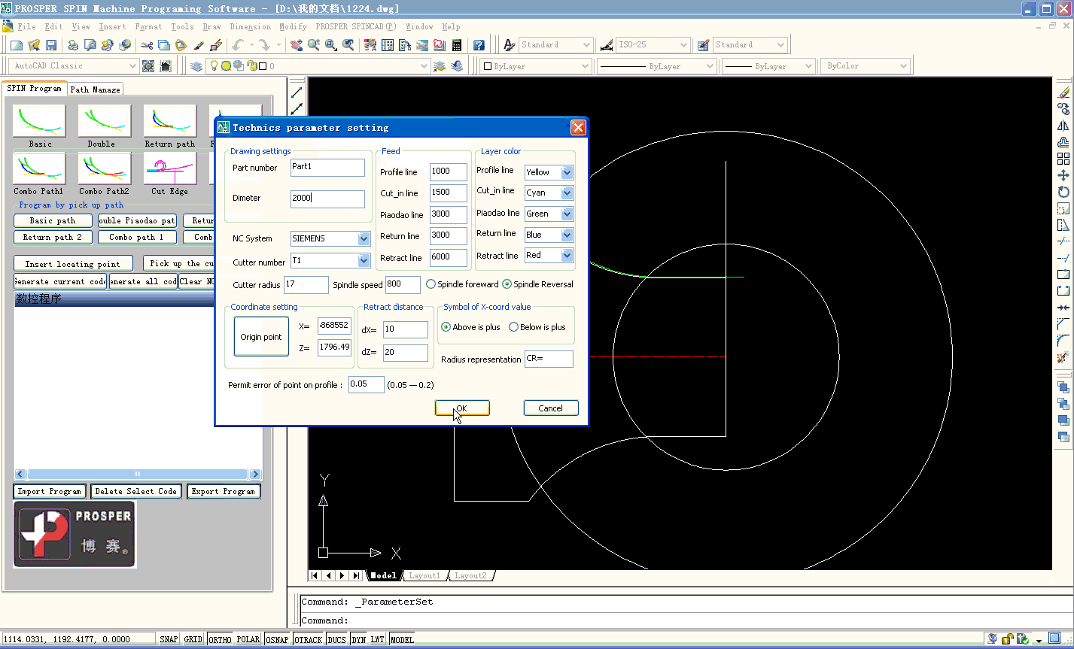
Task: Click the Help question mark icon
Action: 479,45
